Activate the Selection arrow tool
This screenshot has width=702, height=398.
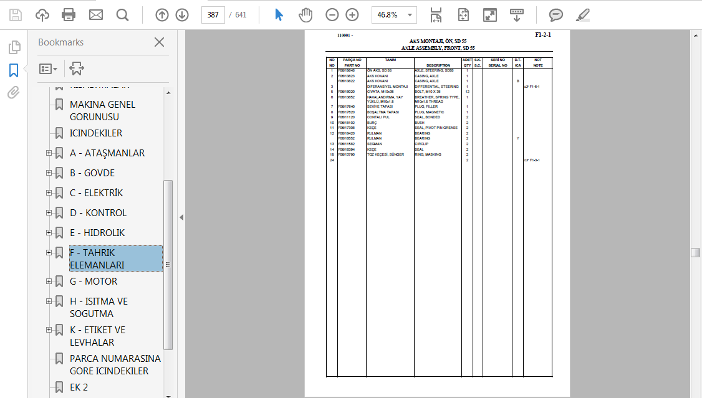tap(279, 15)
